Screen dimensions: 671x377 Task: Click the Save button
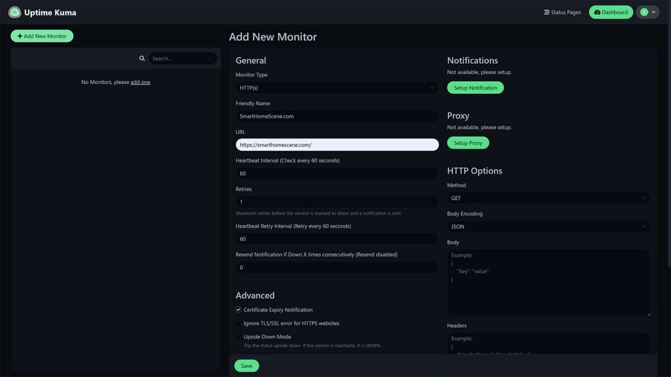click(246, 366)
